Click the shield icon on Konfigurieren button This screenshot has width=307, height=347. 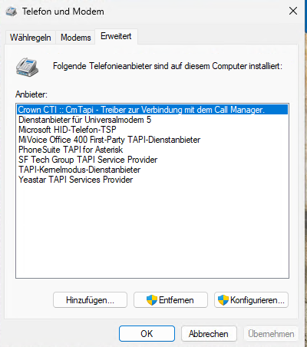223,300
